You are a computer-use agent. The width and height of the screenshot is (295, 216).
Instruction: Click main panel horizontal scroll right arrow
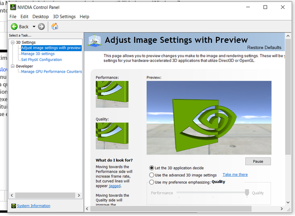click(x=282, y=209)
